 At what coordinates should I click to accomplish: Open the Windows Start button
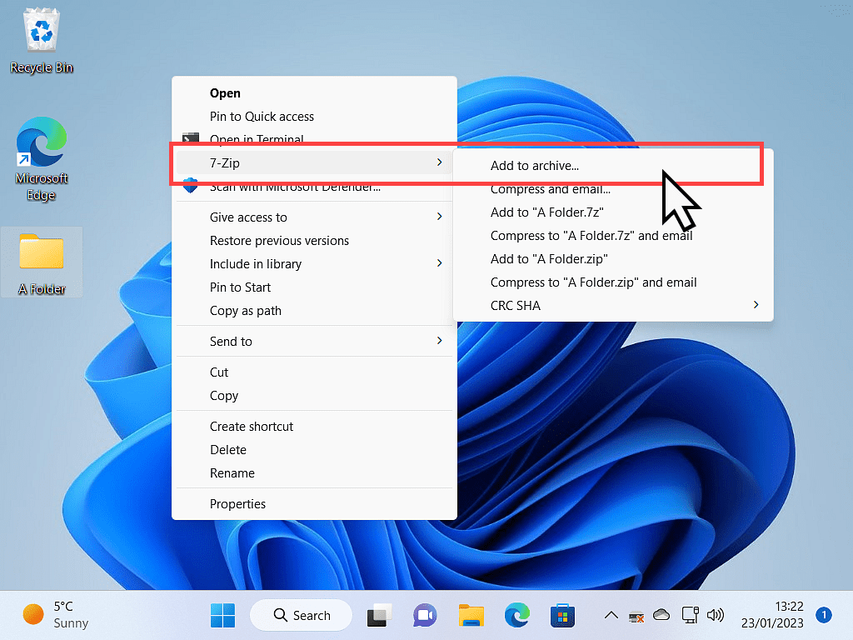pyautogui.click(x=222, y=616)
